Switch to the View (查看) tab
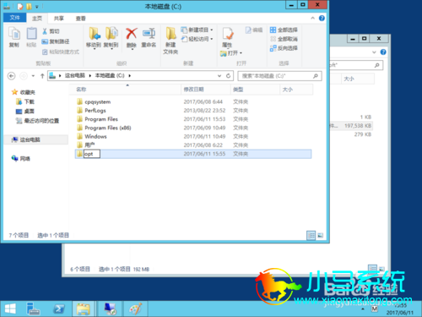The width and height of the screenshot is (422, 317). point(81,19)
